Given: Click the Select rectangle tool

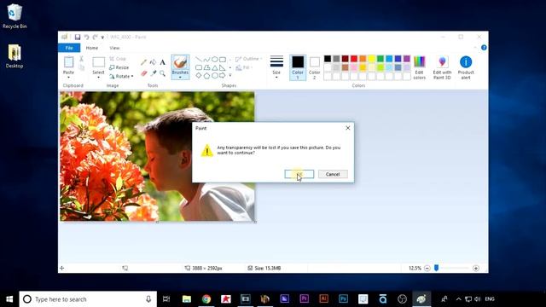Looking at the screenshot, I should [x=99, y=62].
